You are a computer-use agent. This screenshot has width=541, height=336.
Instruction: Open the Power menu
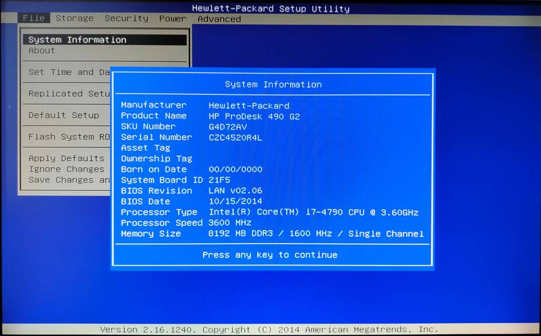[x=173, y=19]
